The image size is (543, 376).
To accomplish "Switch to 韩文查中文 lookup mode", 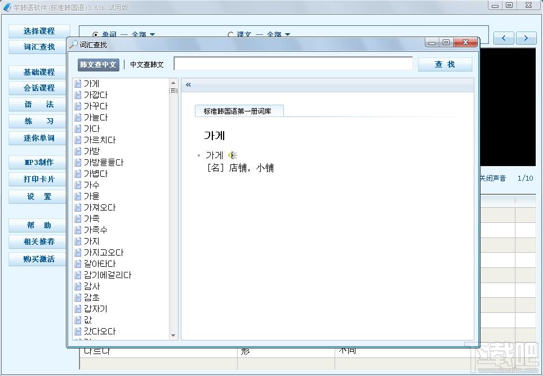I will (x=99, y=65).
